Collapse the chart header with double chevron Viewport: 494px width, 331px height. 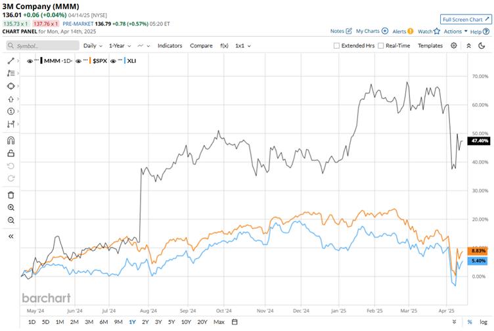(x=469, y=46)
